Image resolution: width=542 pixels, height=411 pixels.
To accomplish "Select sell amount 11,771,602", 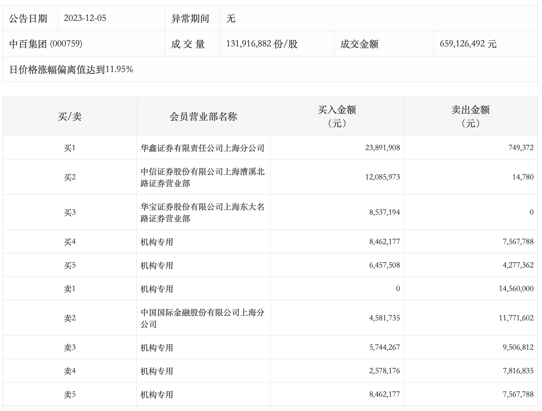I will (516, 318).
